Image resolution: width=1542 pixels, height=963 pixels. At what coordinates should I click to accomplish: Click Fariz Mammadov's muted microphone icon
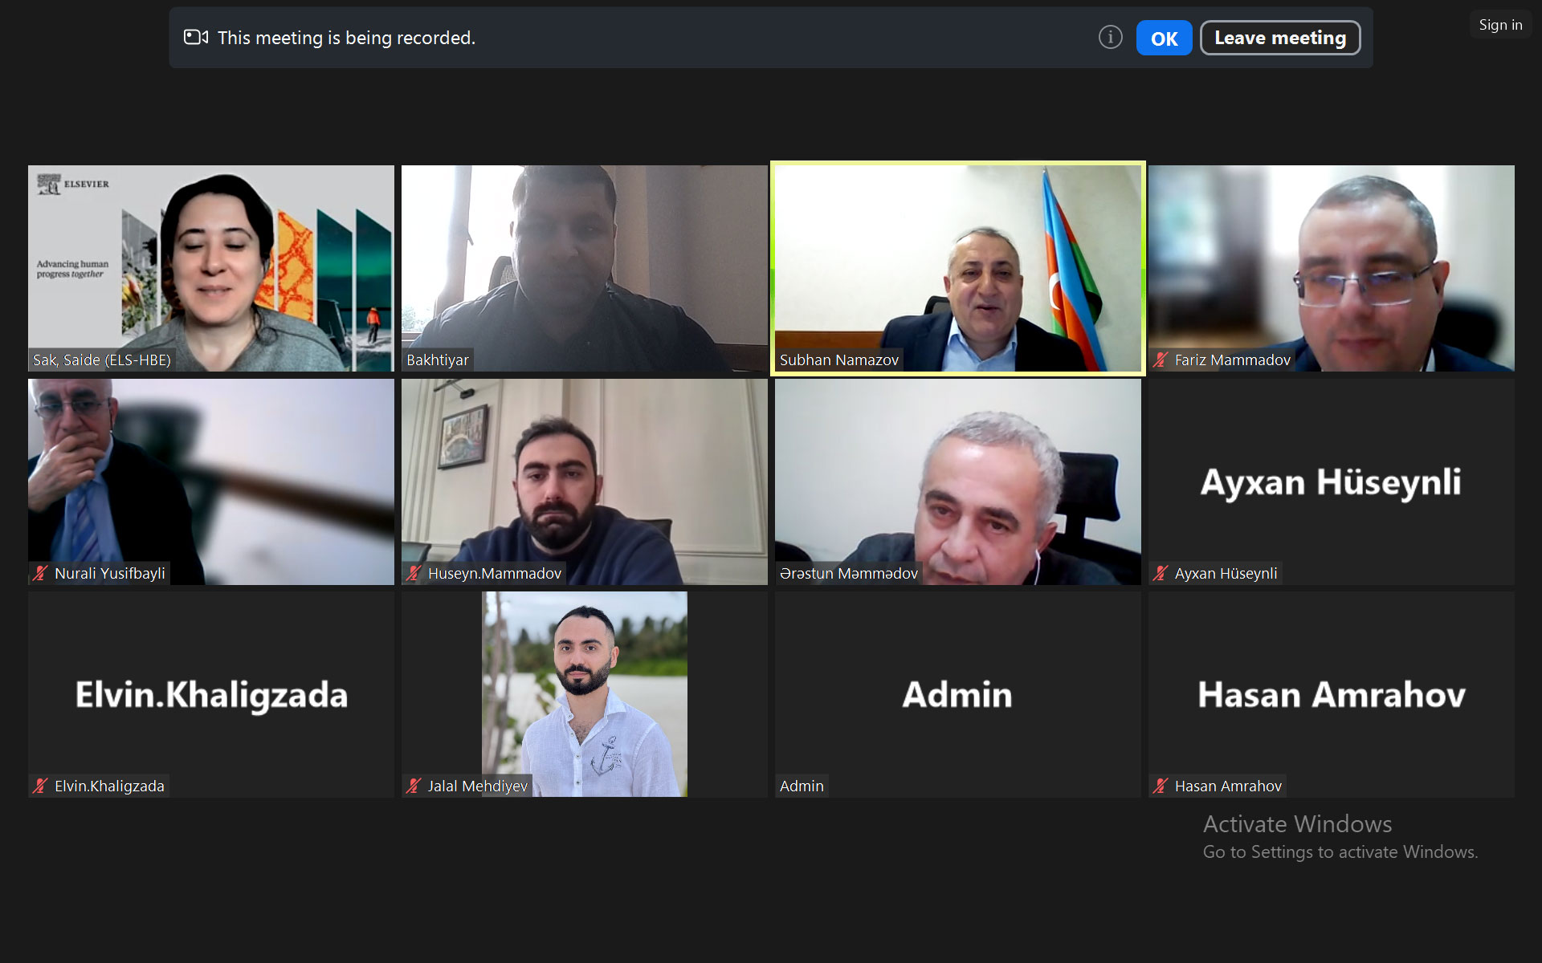point(1161,360)
